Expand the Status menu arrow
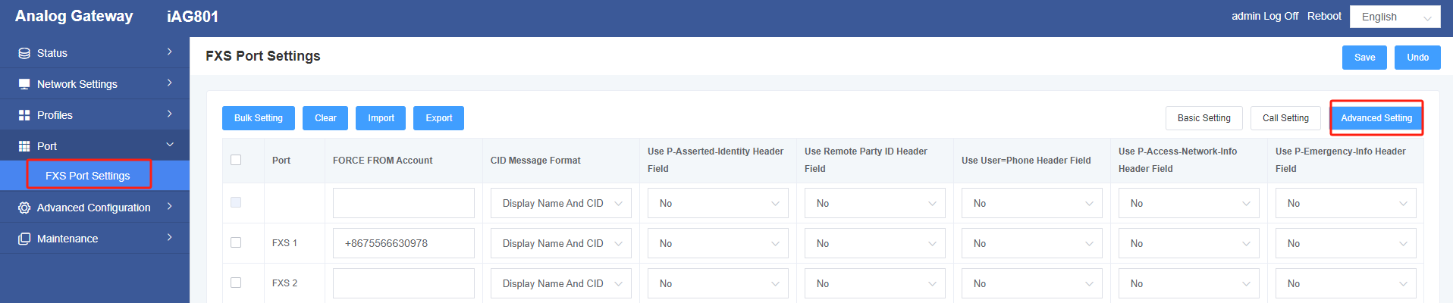 coord(170,52)
